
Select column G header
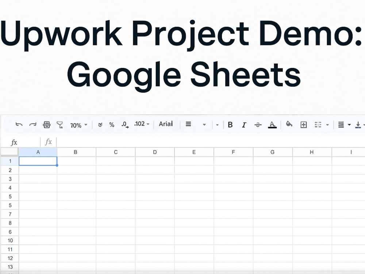point(272,152)
